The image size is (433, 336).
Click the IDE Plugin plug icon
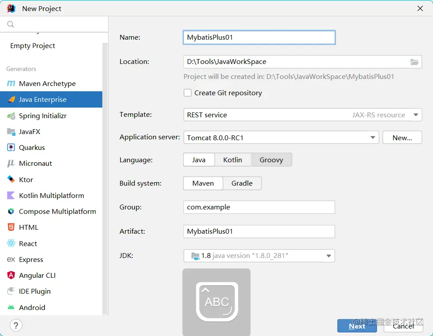[x=11, y=291]
